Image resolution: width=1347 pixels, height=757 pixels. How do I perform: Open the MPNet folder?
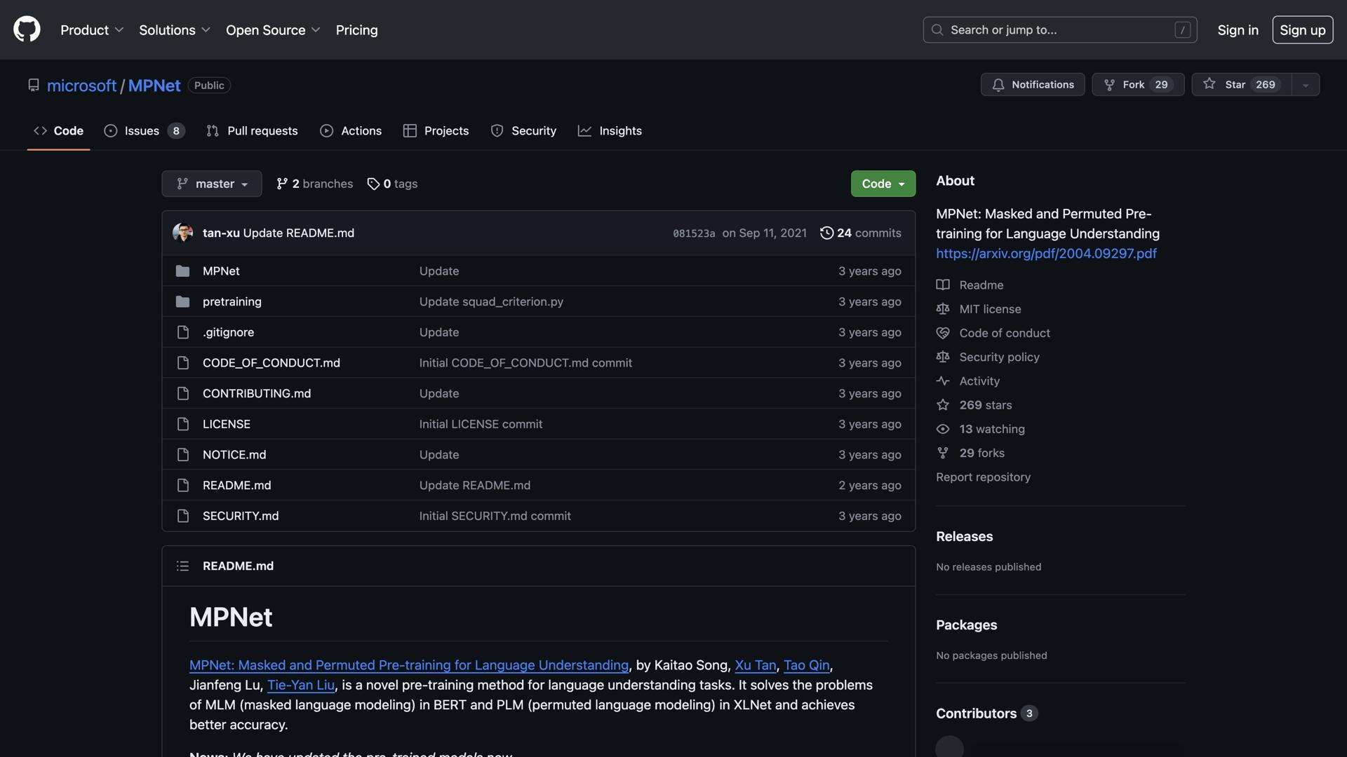[x=221, y=271]
